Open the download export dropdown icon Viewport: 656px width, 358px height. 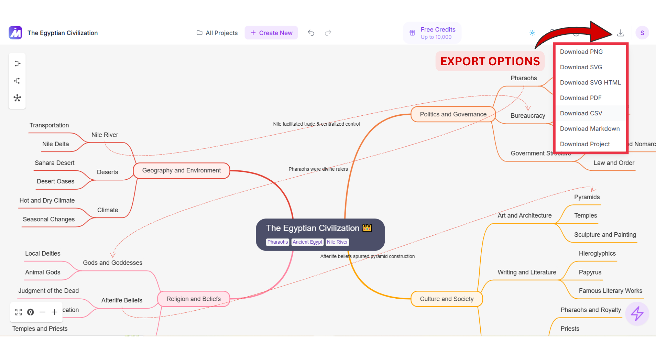click(621, 33)
